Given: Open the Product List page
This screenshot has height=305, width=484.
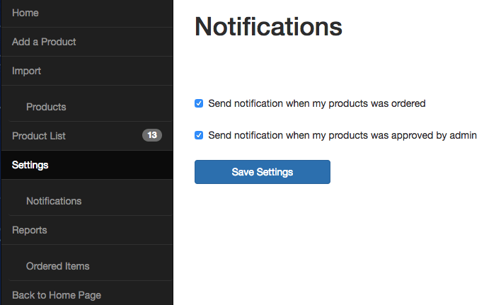Looking at the screenshot, I should (x=39, y=136).
